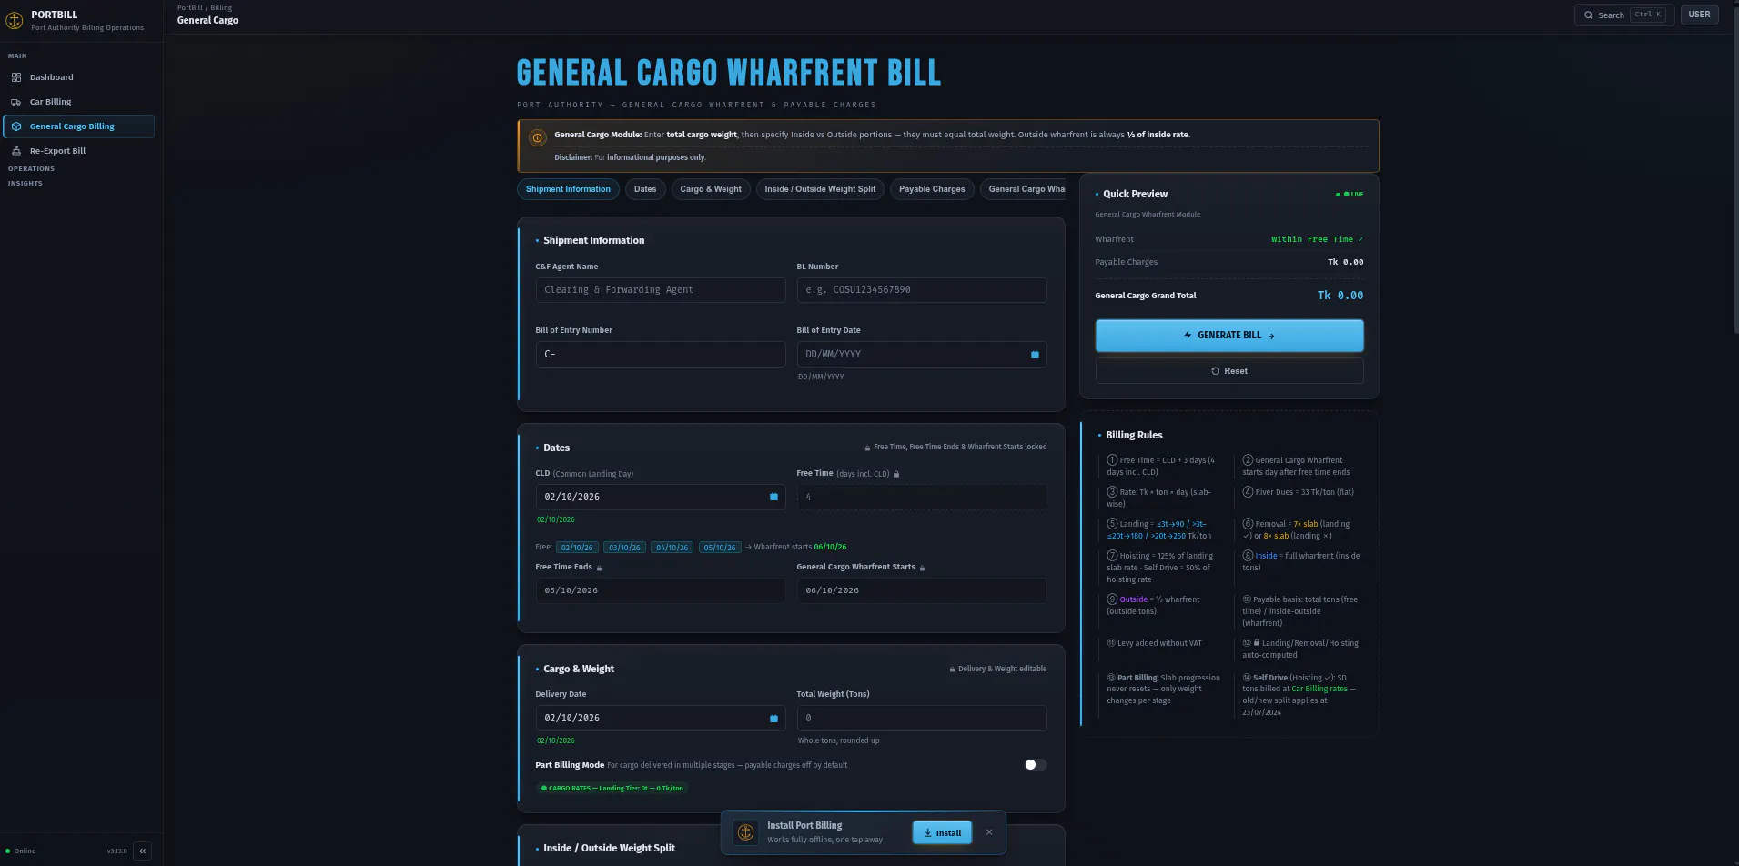Click the BL Number input field
The width and height of the screenshot is (1739, 866).
point(922,290)
